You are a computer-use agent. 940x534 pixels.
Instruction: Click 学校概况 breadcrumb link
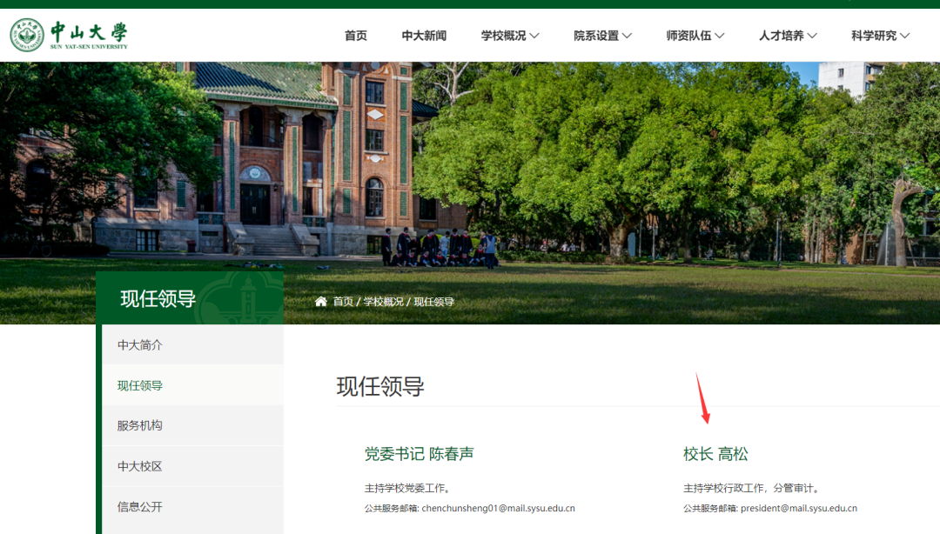[383, 302]
